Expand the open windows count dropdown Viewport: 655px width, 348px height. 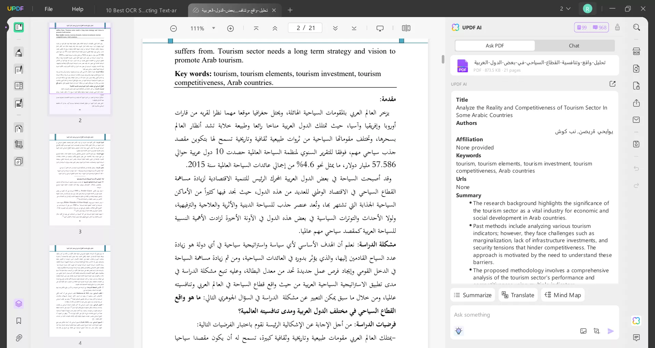[x=565, y=9]
